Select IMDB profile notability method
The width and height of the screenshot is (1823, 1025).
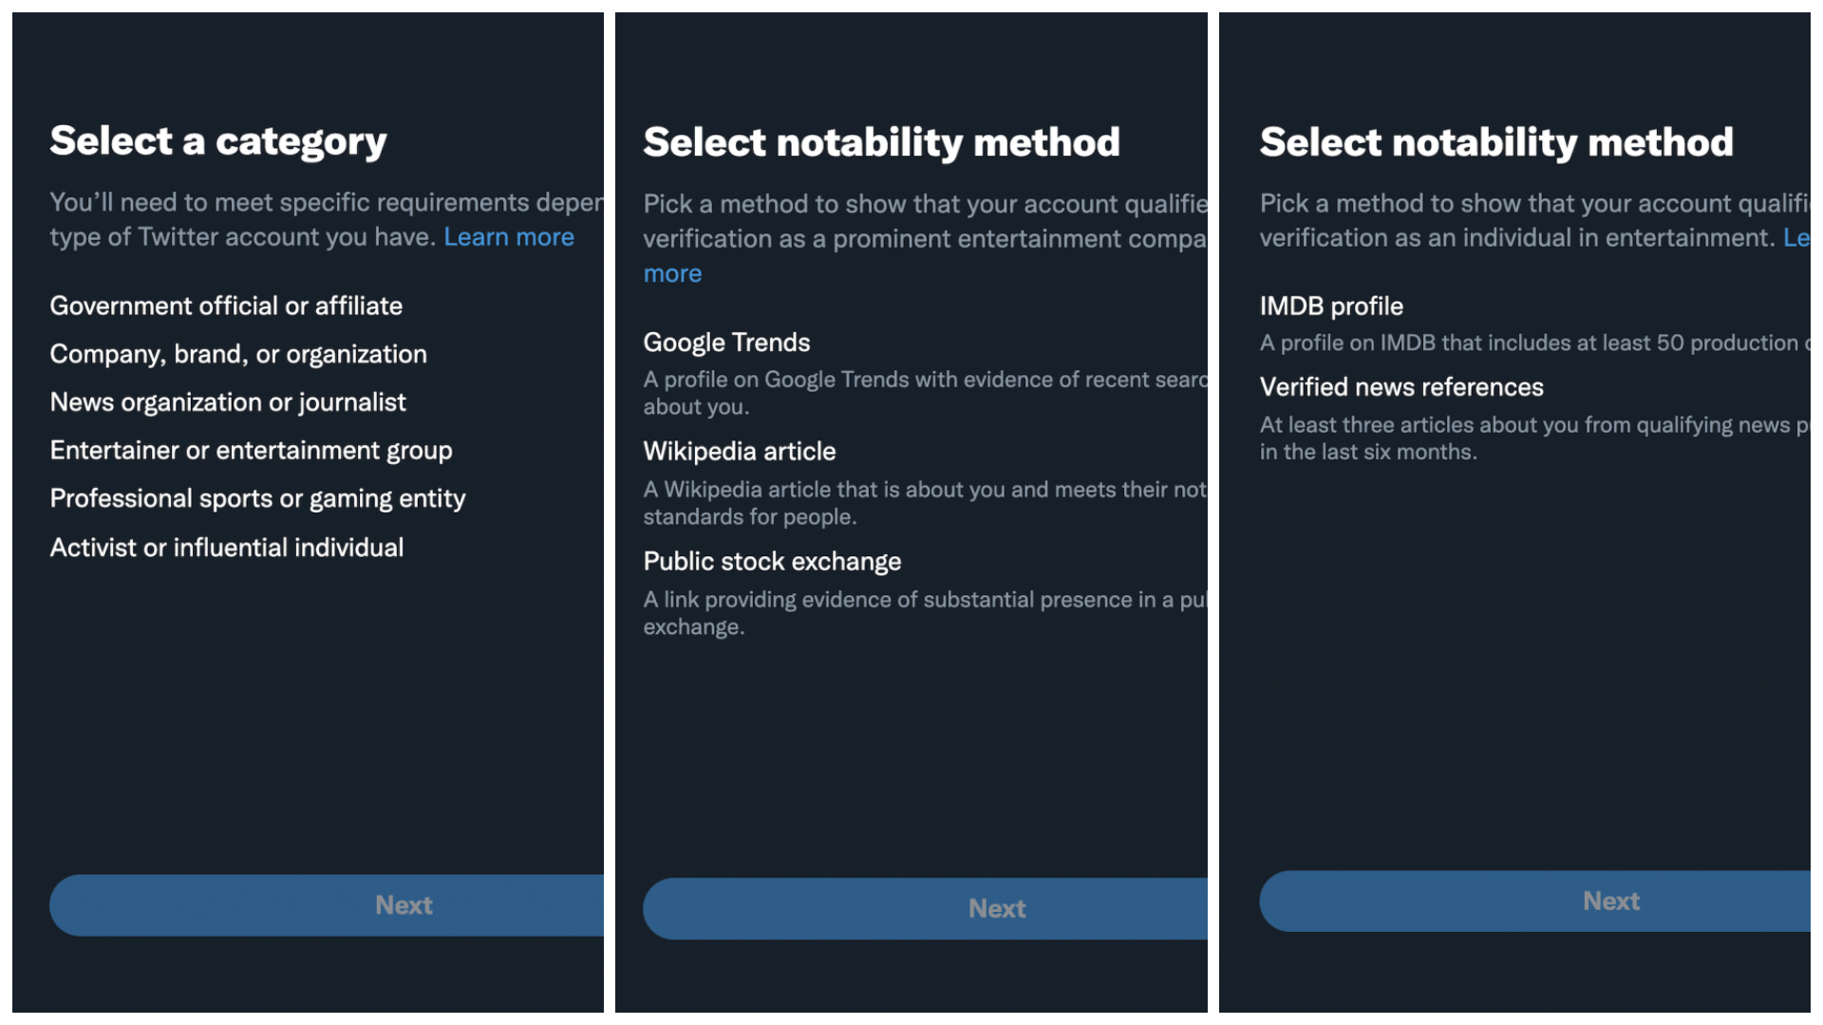point(1331,307)
